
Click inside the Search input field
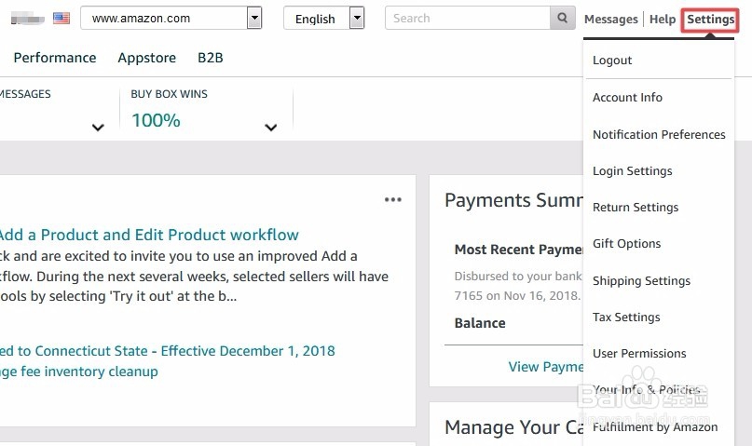coord(469,18)
